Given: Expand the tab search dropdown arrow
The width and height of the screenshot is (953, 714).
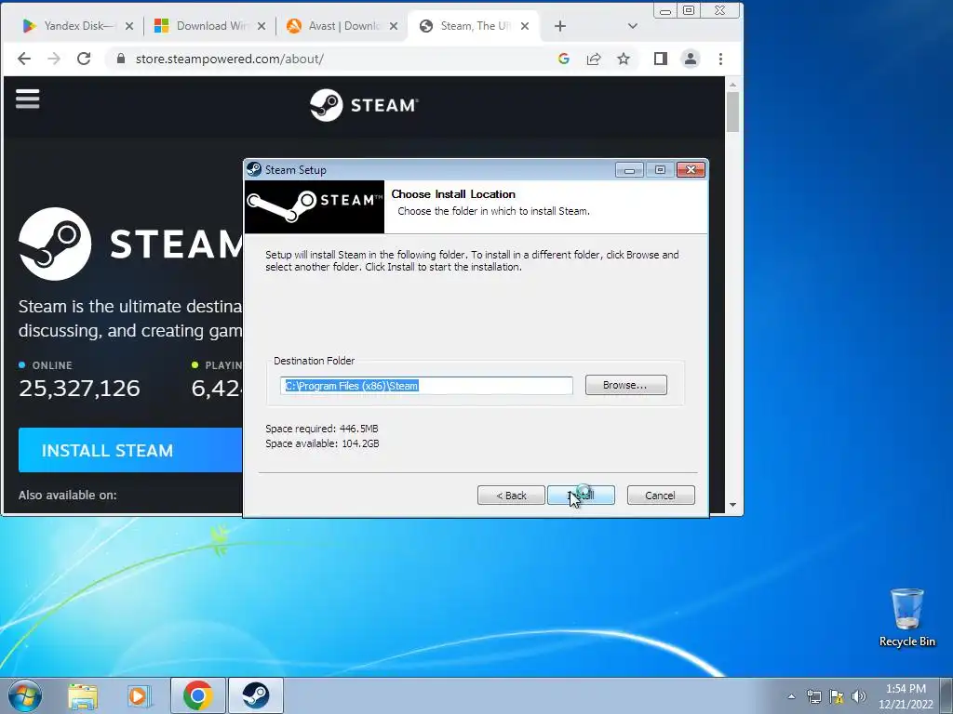Looking at the screenshot, I should [632, 26].
